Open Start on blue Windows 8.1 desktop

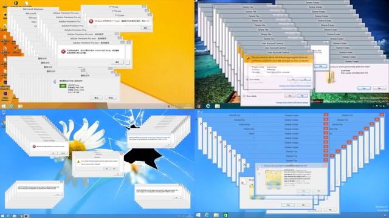click(198, 215)
